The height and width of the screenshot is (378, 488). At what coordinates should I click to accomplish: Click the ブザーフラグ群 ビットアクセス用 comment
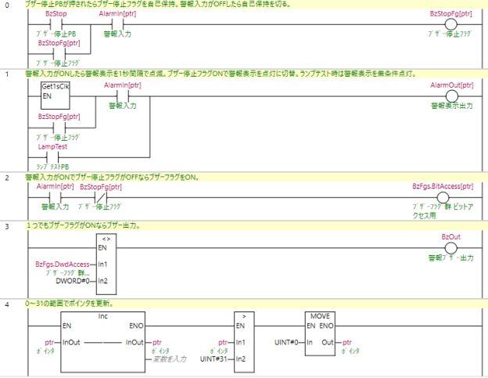tap(443, 211)
